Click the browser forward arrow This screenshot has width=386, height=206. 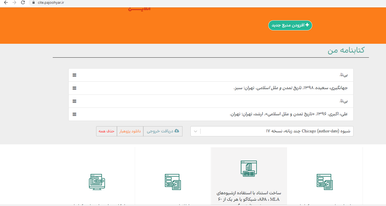click(14, 3)
